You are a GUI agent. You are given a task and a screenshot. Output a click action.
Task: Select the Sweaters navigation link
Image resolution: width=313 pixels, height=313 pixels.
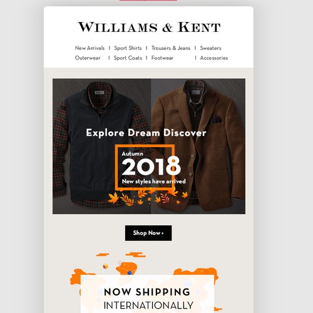point(210,48)
